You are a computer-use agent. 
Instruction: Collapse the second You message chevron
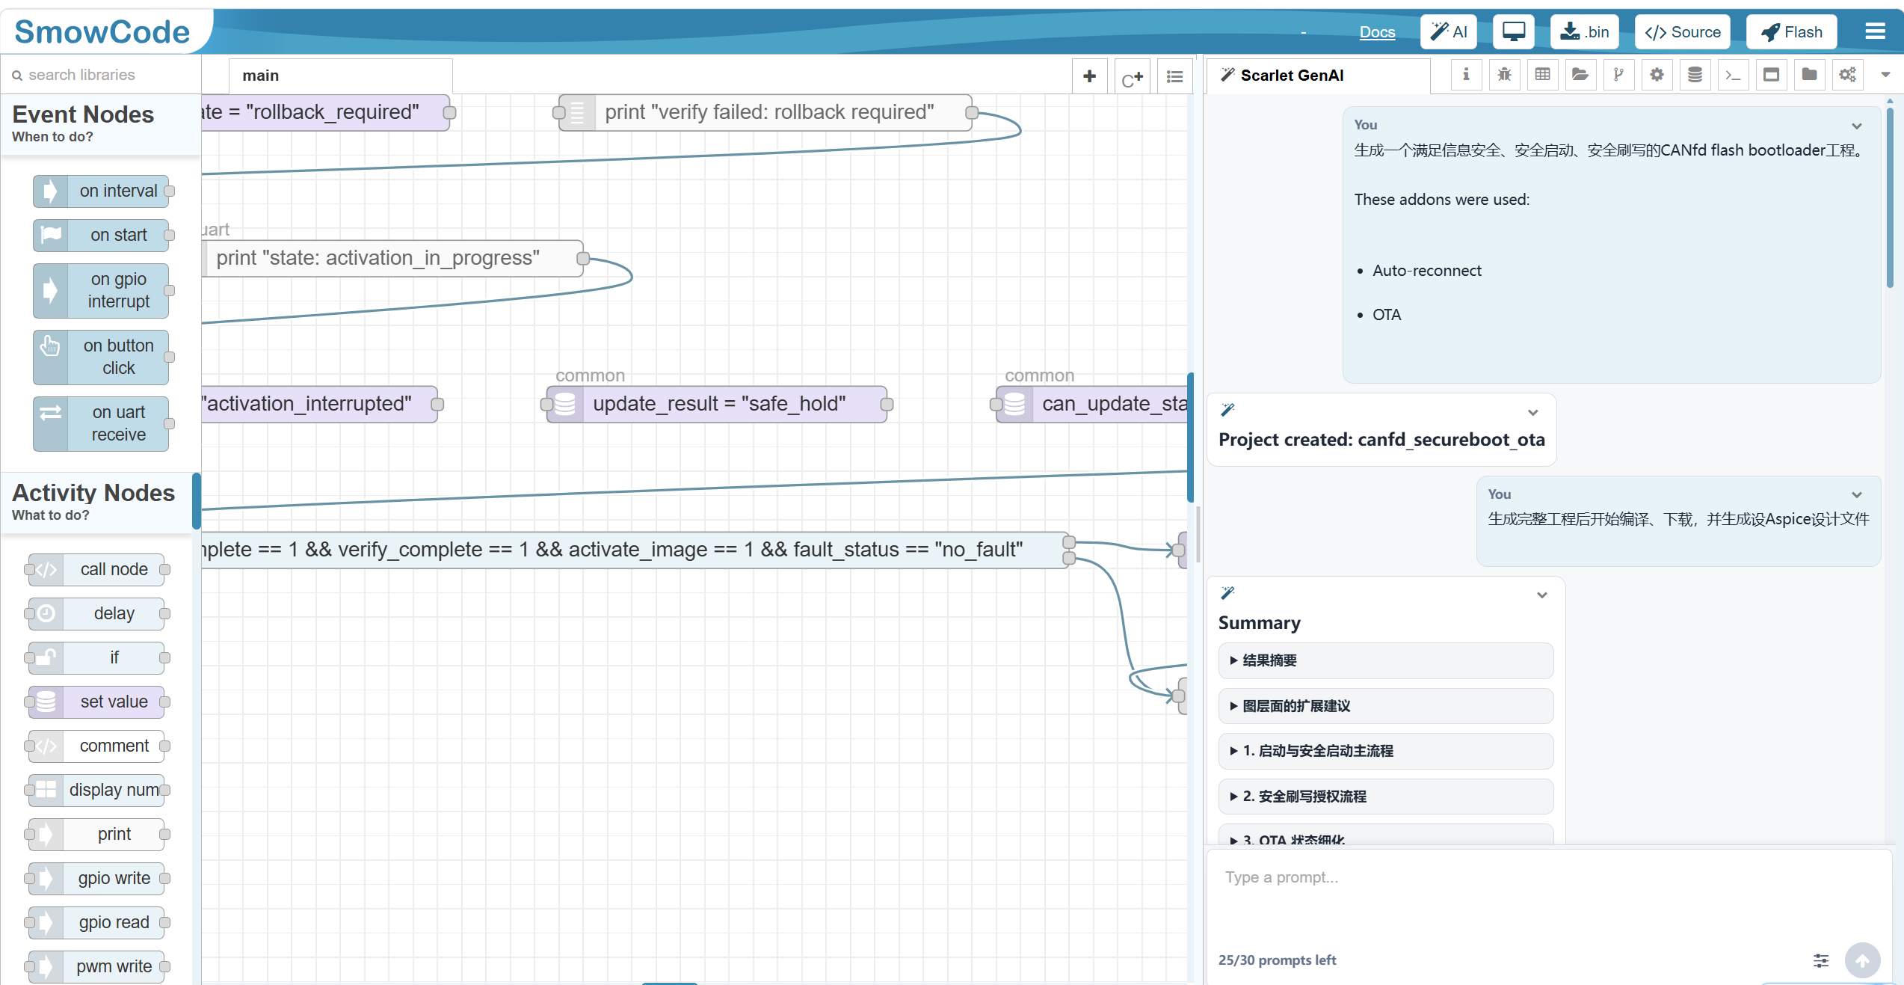[1856, 495]
